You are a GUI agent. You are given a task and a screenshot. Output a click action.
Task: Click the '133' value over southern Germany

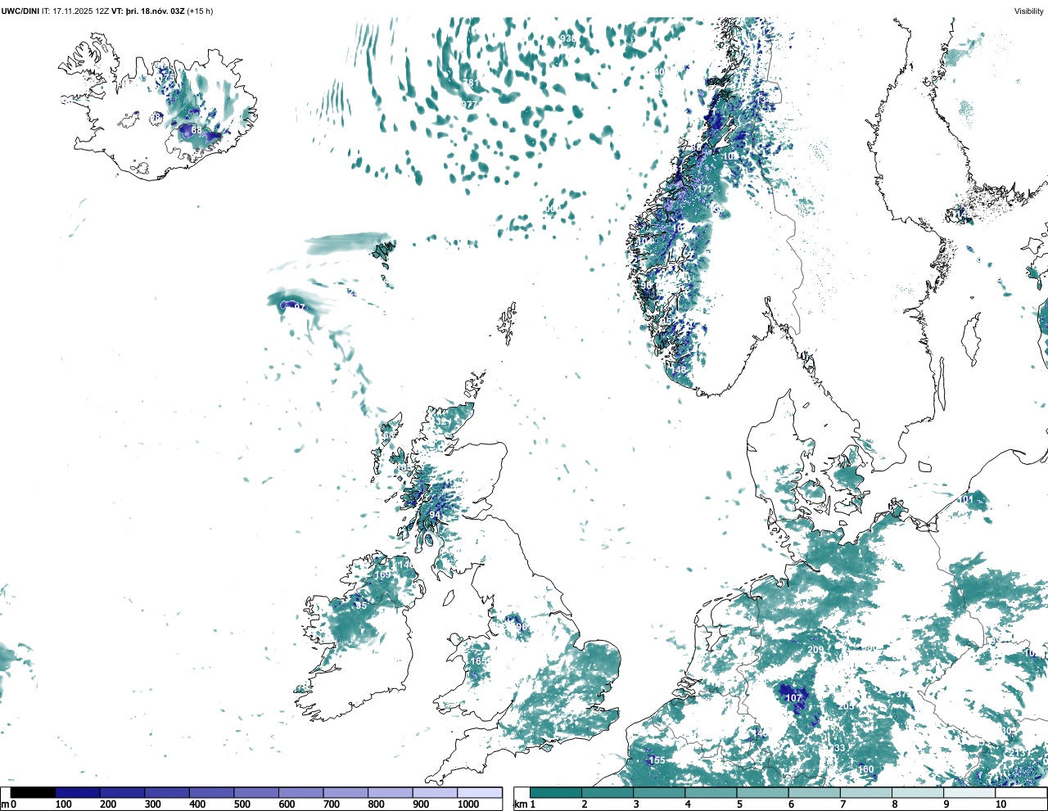click(838, 749)
